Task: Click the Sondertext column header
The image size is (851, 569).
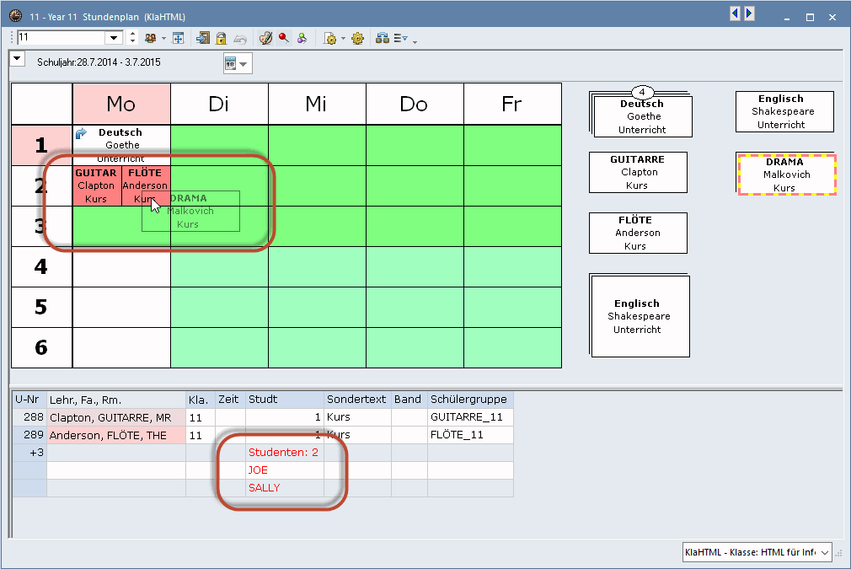Action: click(357, 400)
